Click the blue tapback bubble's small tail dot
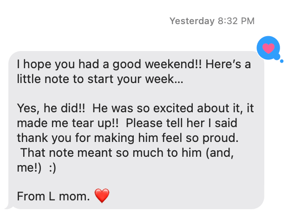Image resolution: width=288 pixels, height=218 pixels. pos(281,59)
